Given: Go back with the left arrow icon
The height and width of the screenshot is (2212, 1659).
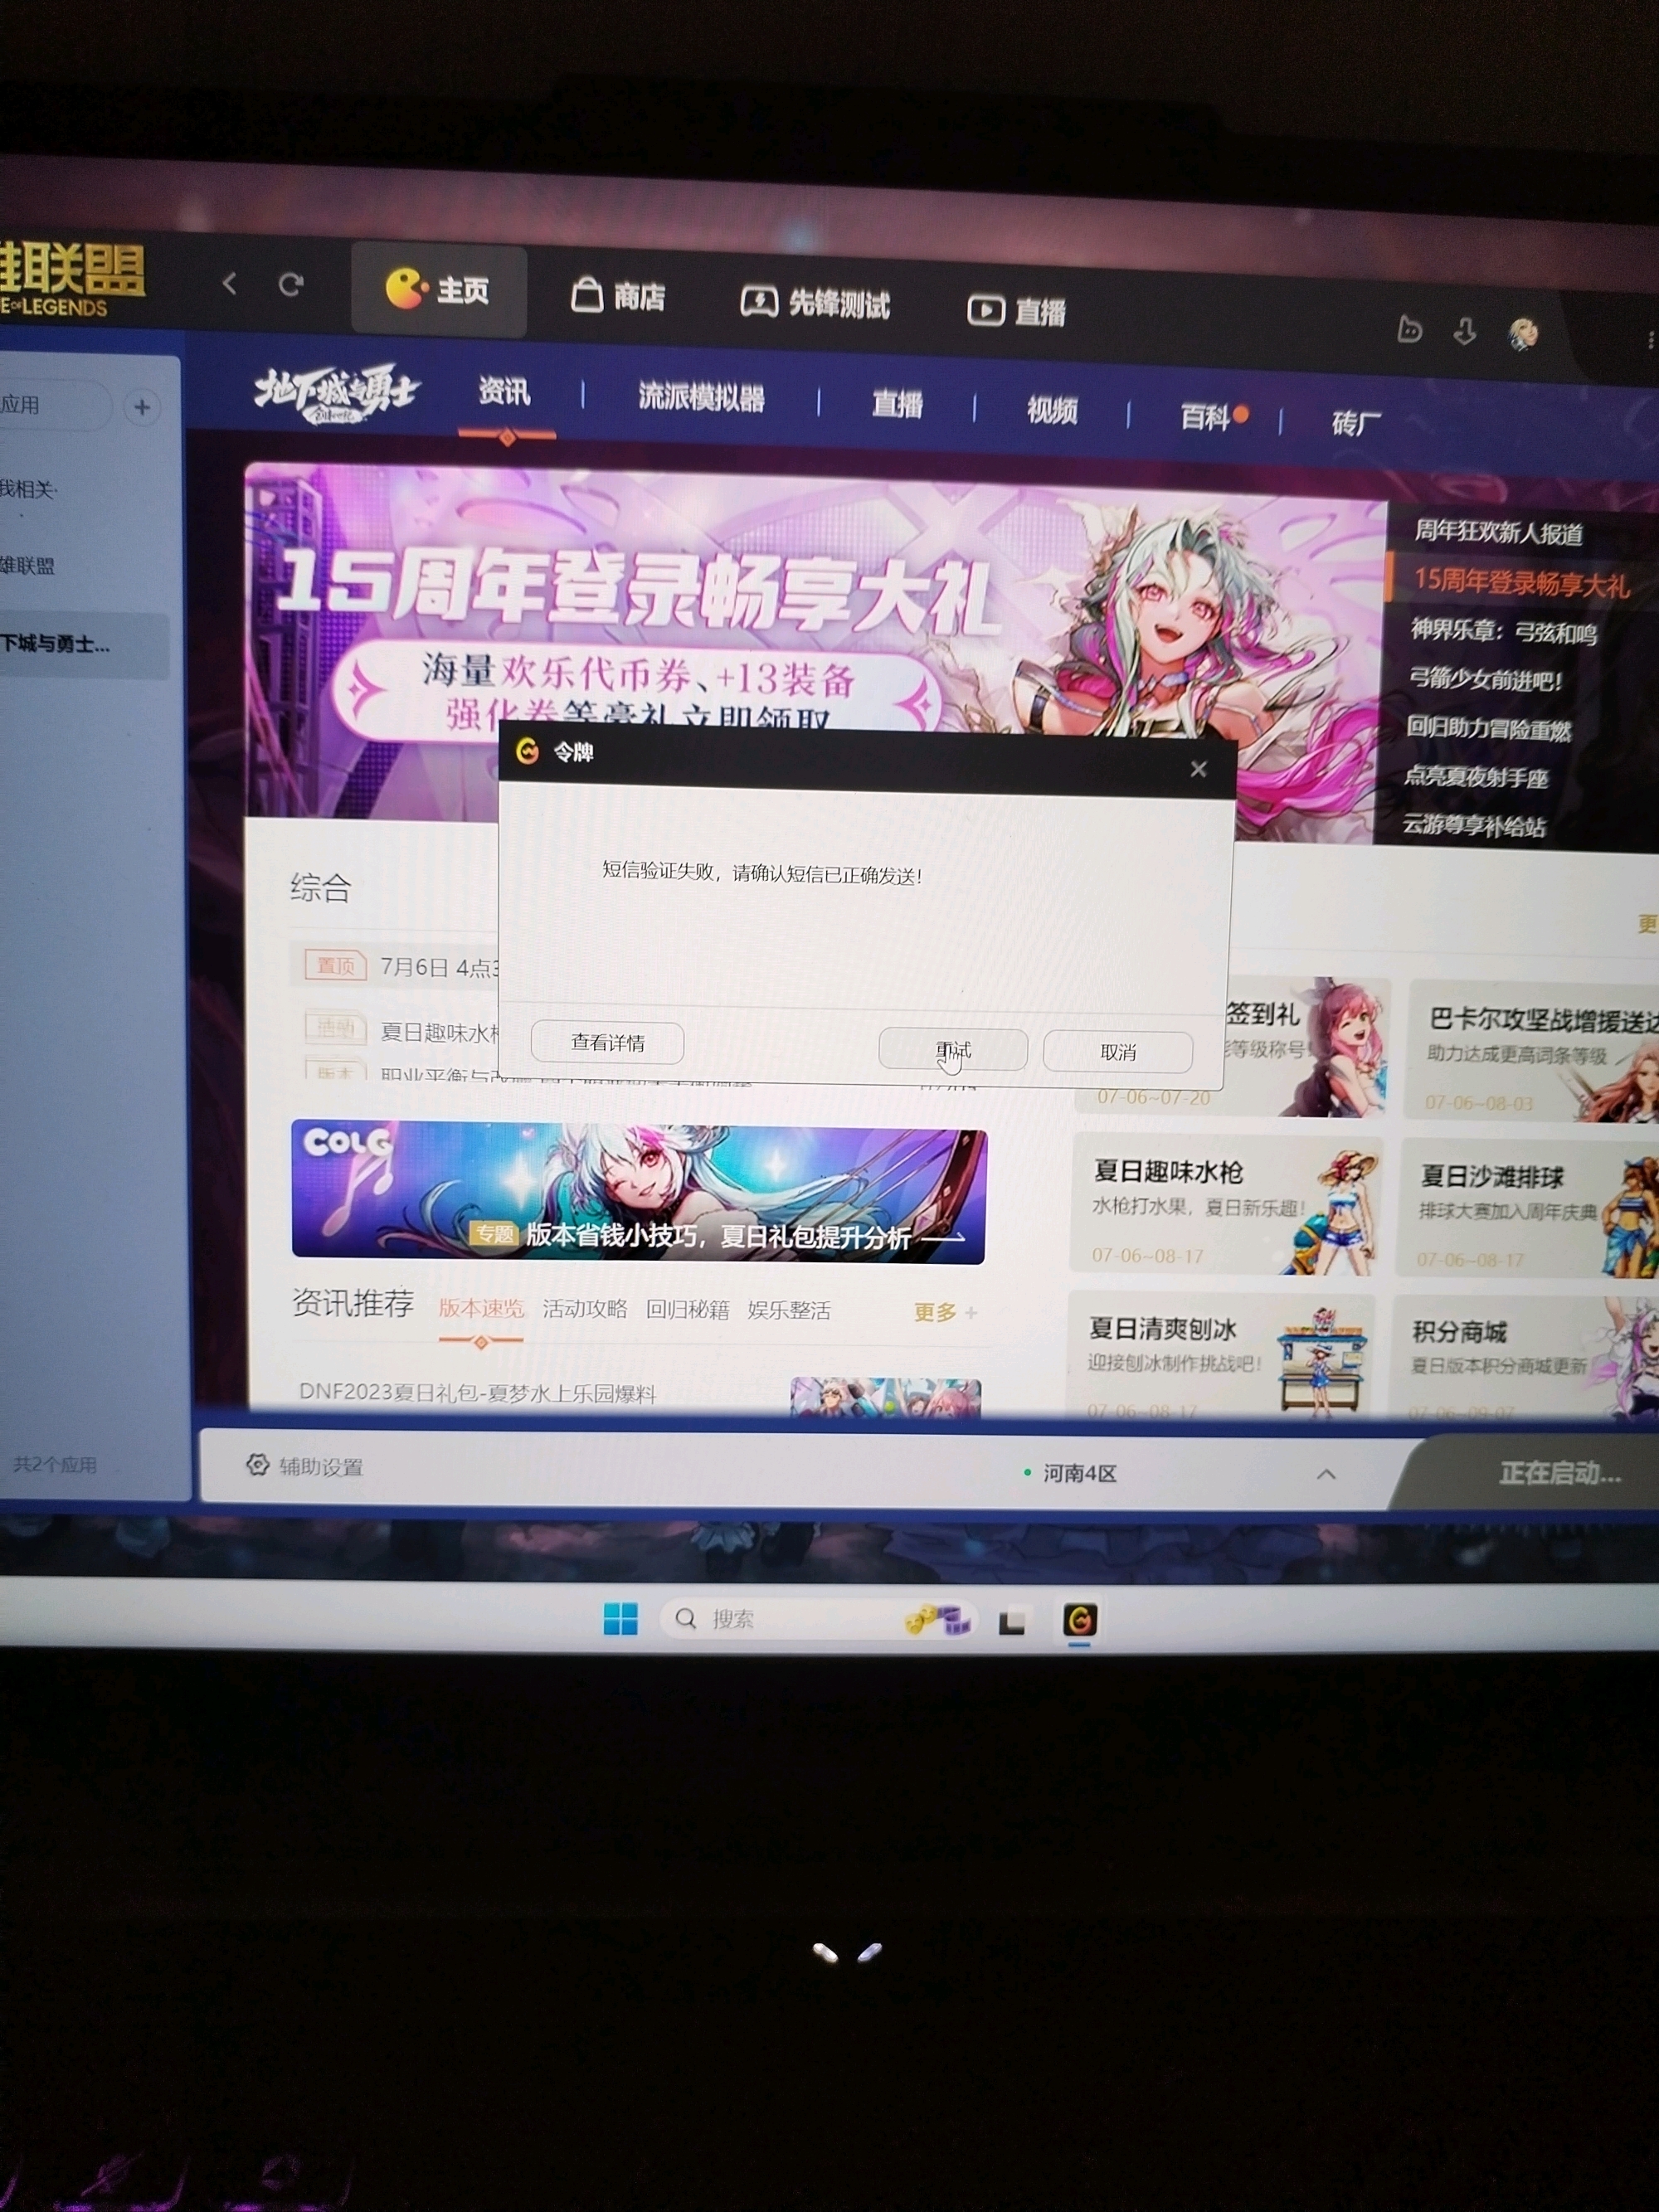Looking at the screenshot, I should point(230,284).
